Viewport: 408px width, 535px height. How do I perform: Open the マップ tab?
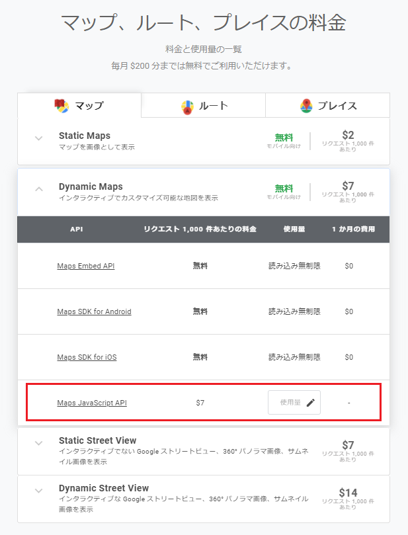coord(79,105)
